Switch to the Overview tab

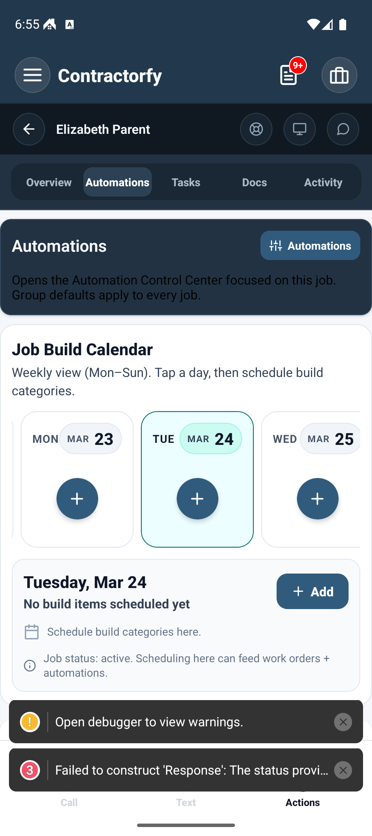[x=49, y=182]
